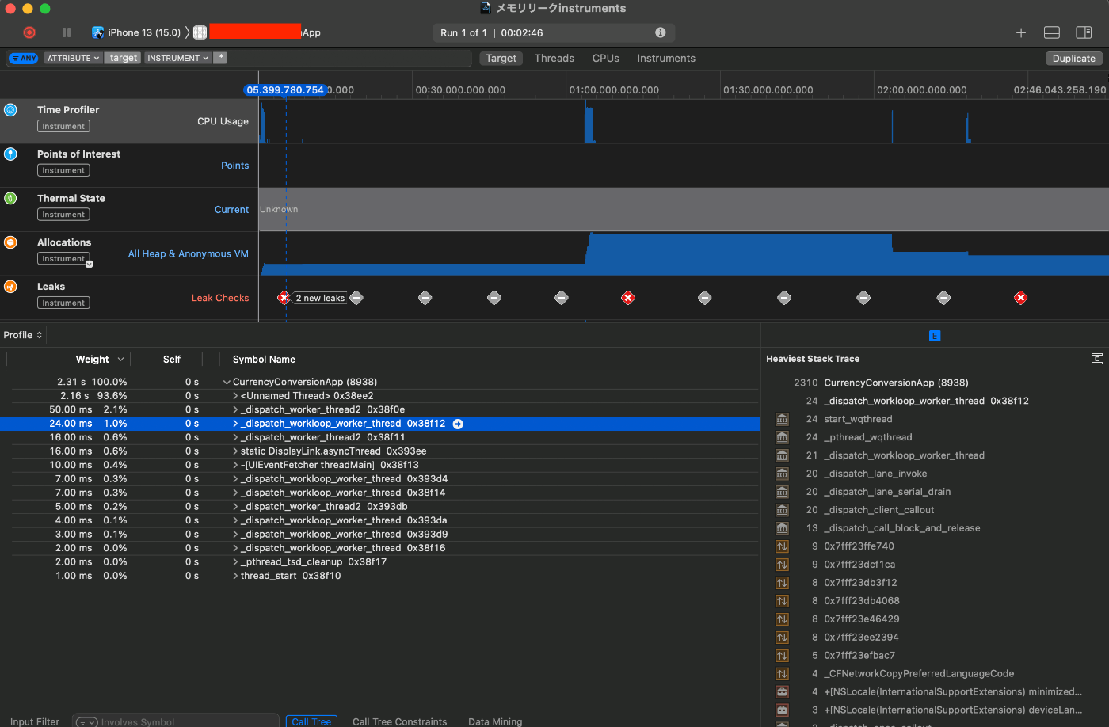Select the Time Profiler instrument icon
The height and width of the screenshot is (727, 1109).
click(x=10, y=110)
